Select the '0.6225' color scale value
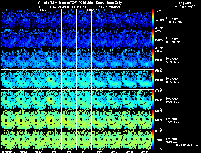Image resolution: width=201 pixels, height=153 pixels. (x=159, y=100)
